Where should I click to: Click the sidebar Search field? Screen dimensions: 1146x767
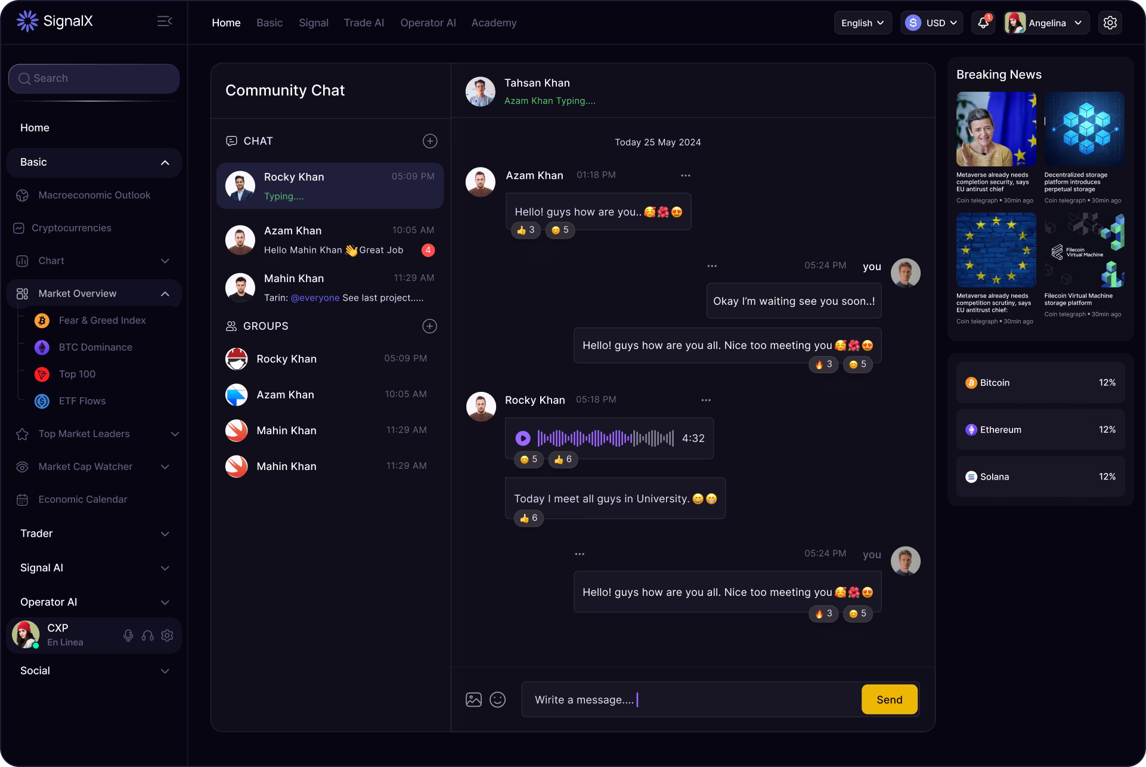click(94, 79)
